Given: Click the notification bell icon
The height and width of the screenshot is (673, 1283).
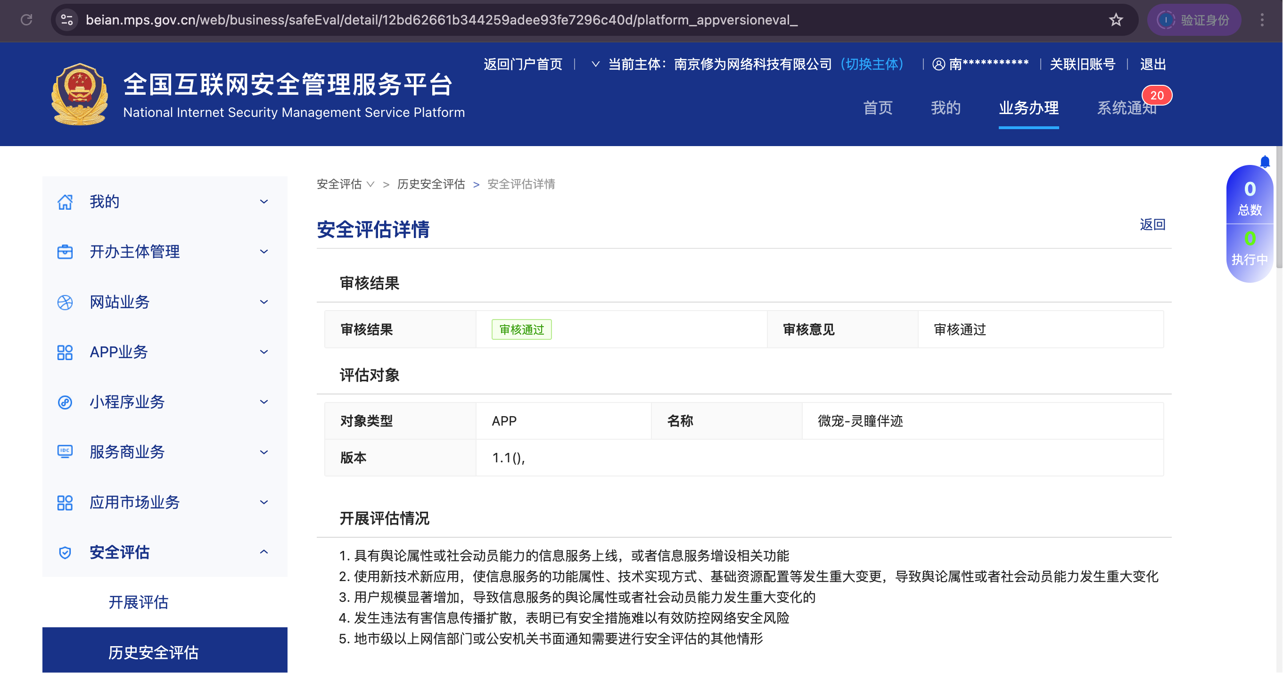Looking at the screenshot, I should [x=1264, y=161].
